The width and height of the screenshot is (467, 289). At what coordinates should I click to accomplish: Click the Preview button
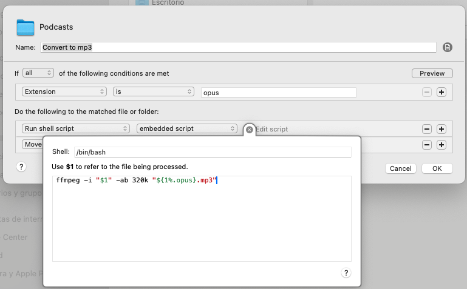(x=432, y=73)
